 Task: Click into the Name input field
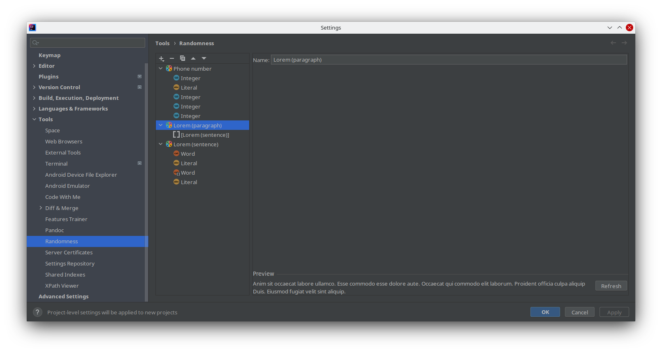[449, 60]
